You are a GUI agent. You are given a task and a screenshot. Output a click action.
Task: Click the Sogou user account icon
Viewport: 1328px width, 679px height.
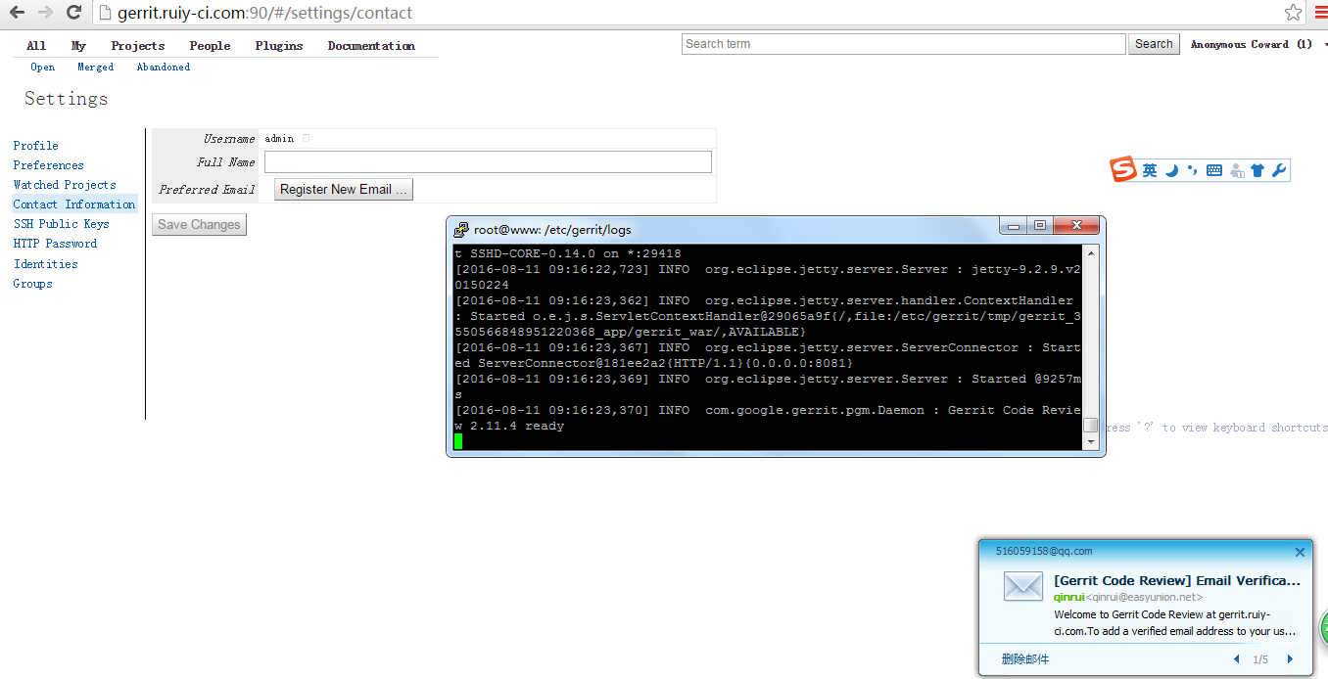[1237, 170]
